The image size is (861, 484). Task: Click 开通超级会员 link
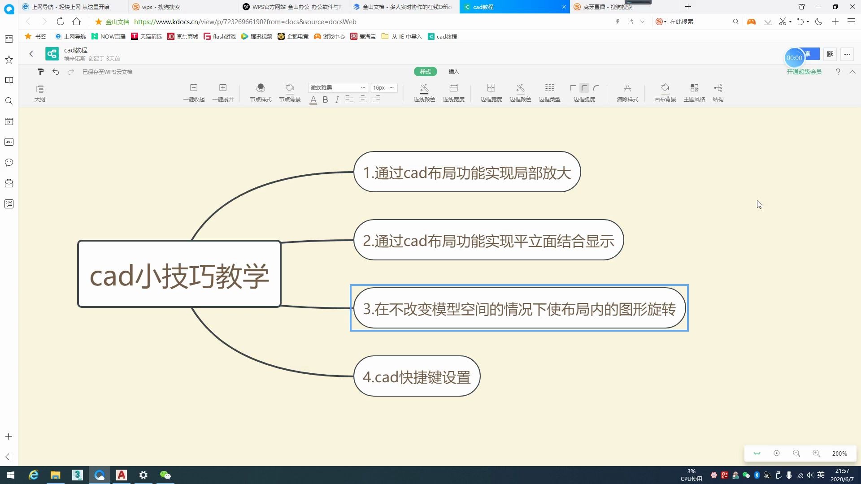(x=804, y=72)
